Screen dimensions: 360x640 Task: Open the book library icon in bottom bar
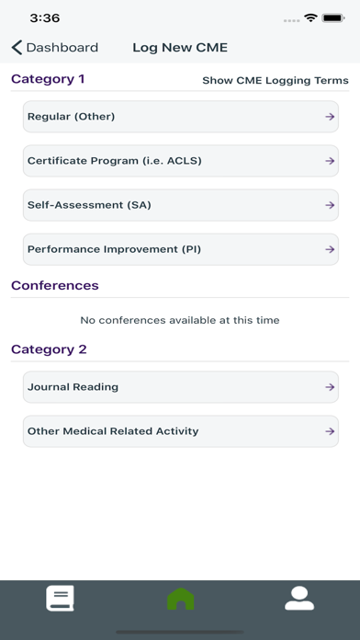pyautogui.click(x=60, y=599)
